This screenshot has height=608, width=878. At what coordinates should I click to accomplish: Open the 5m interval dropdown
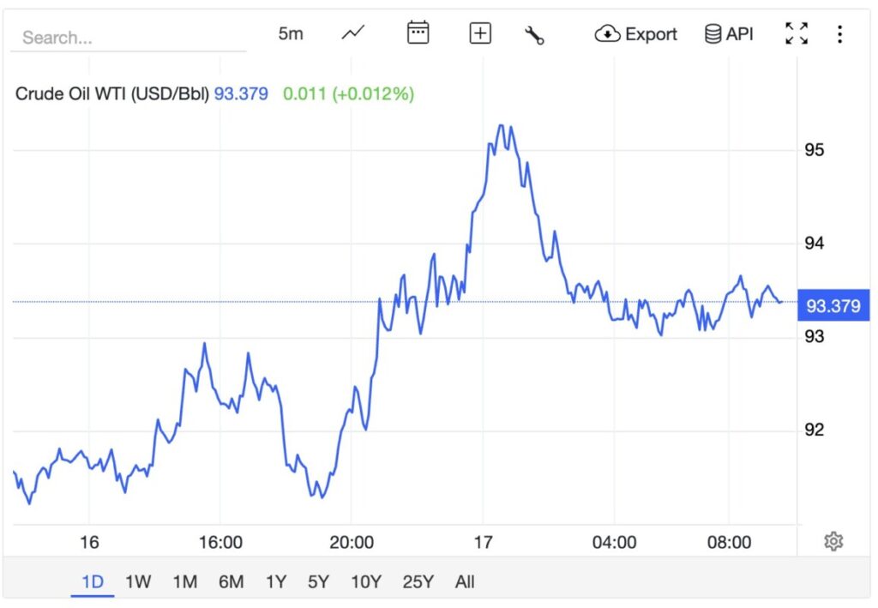291,34
